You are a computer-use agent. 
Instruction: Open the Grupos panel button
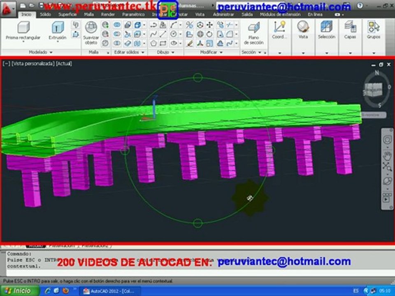[x=374, y=30]
